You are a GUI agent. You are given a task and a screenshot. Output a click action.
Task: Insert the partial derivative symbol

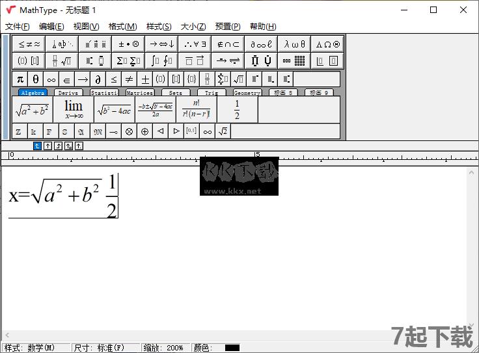98,79
